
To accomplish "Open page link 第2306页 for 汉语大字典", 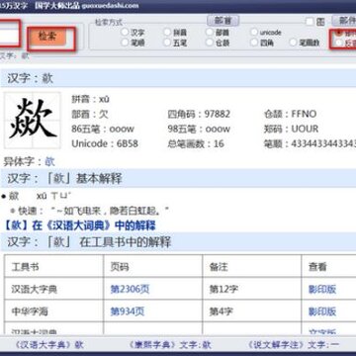I will click(x=130, y=289).
